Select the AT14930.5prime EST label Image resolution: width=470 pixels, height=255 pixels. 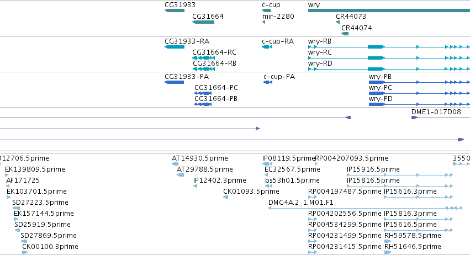click(199, 158)
